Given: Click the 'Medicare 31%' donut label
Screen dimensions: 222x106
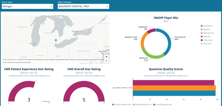Looking at the screenshot, I should click(143, 59).
